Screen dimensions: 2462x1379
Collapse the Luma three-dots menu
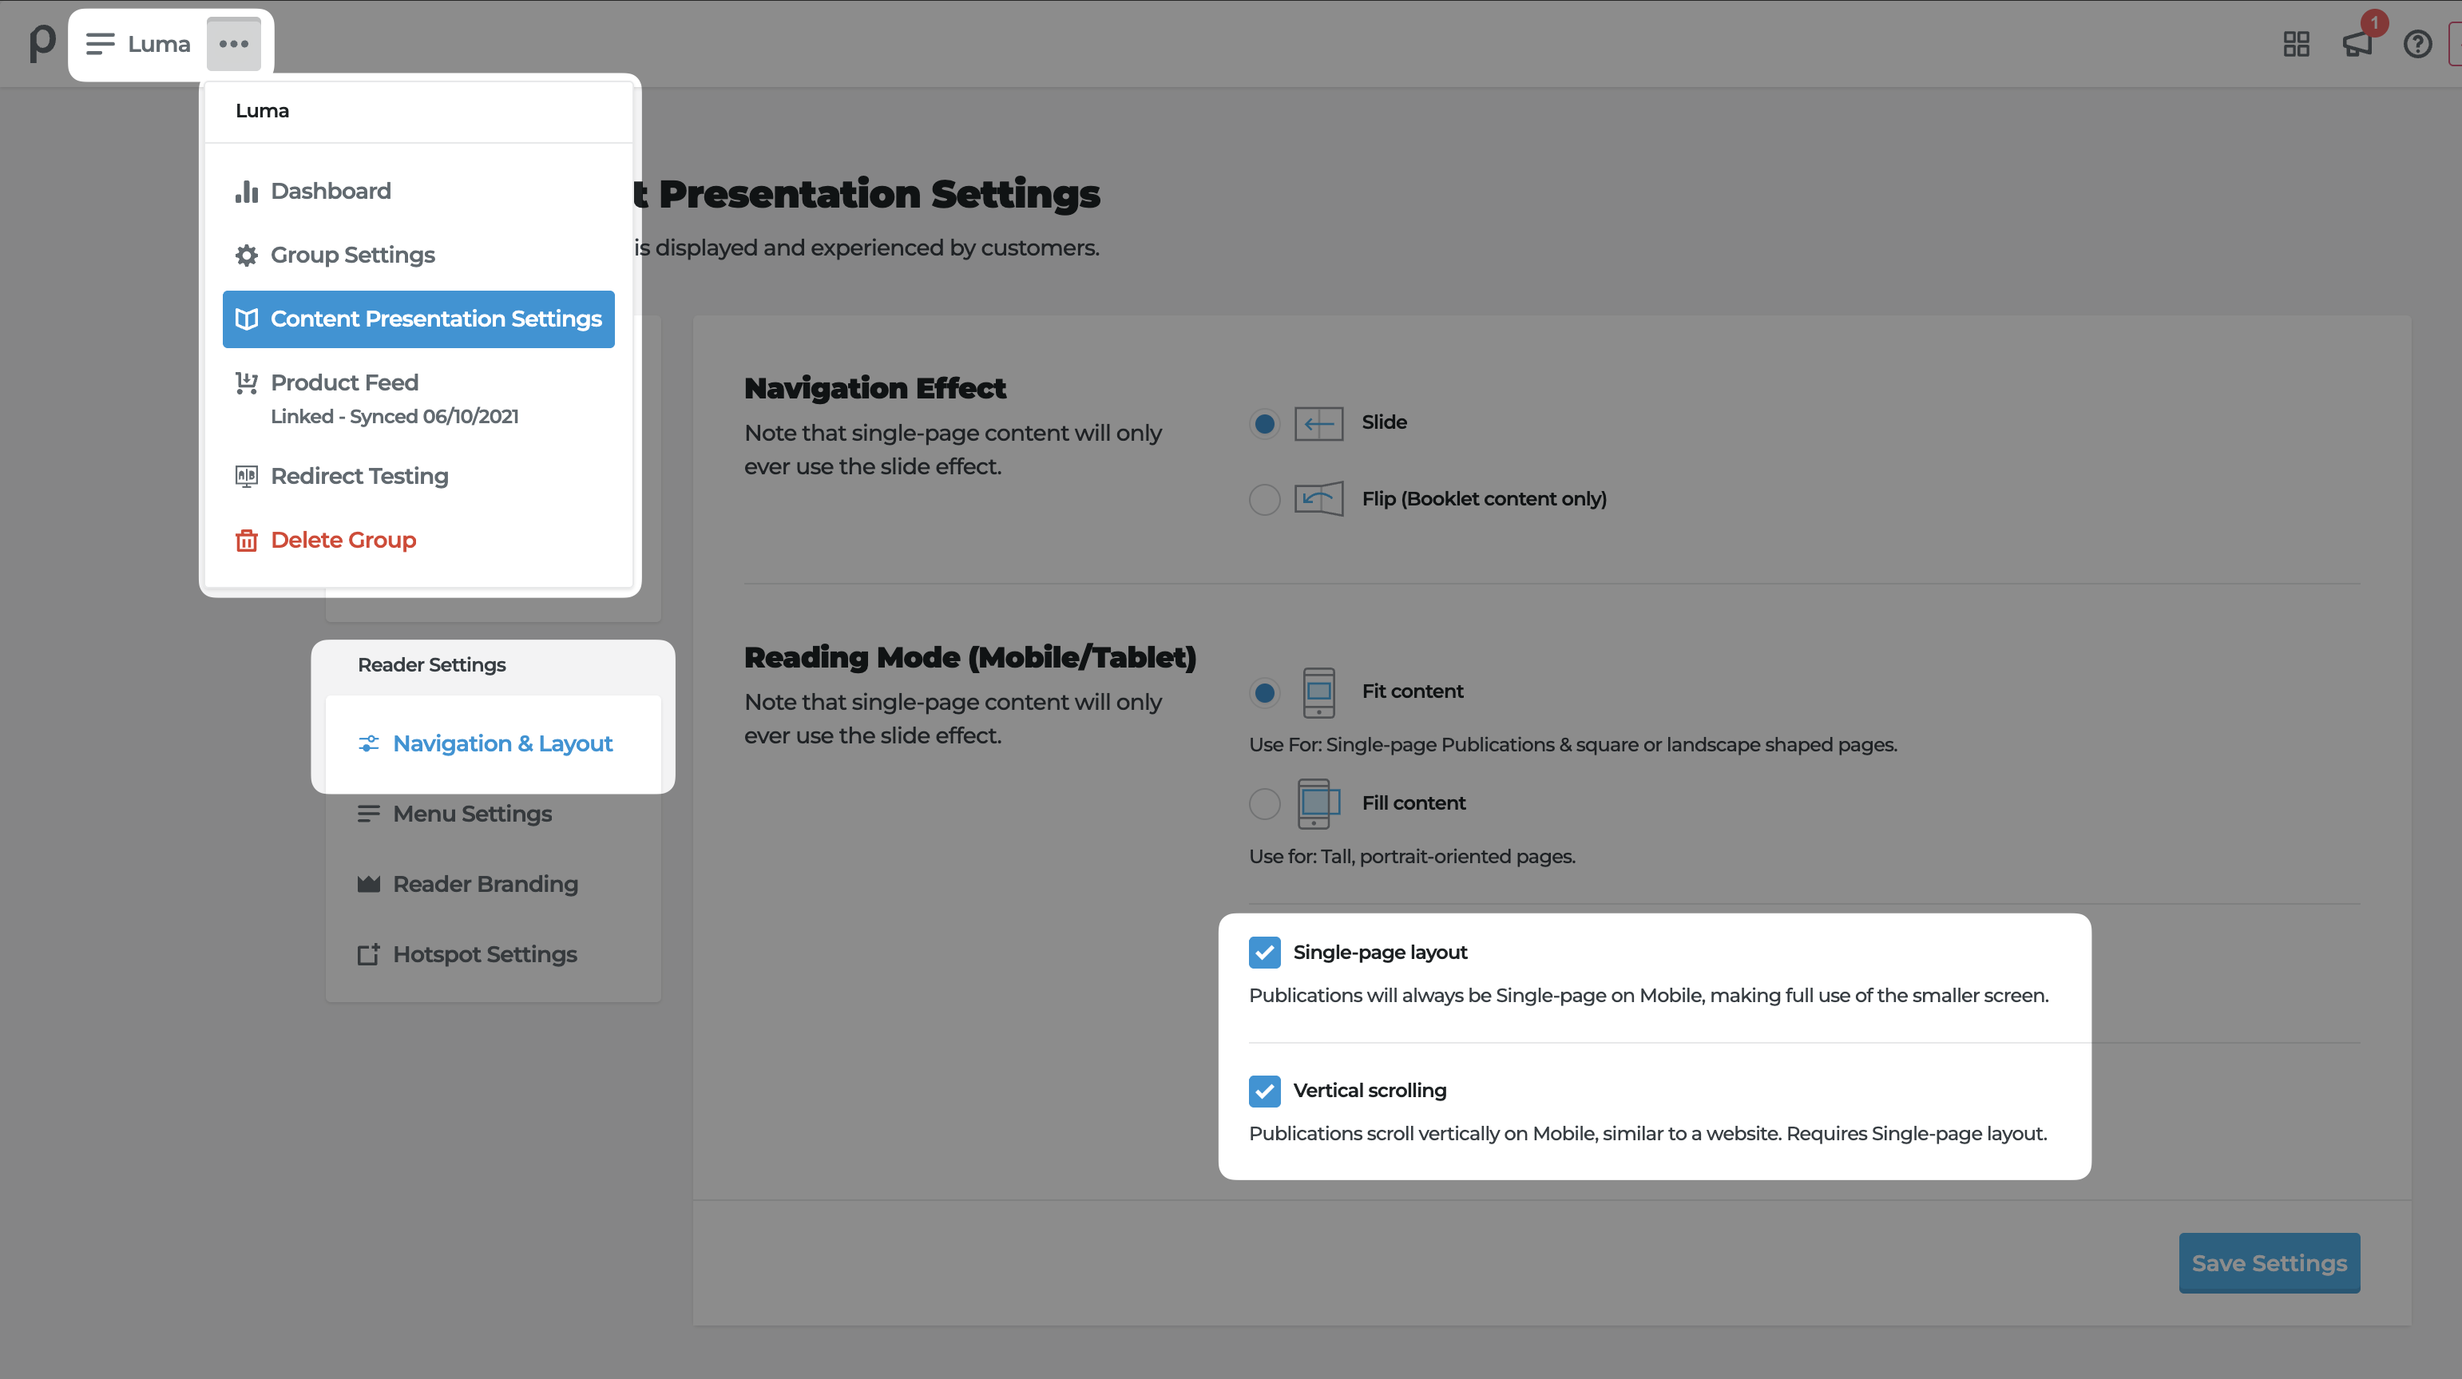point(233,44)
